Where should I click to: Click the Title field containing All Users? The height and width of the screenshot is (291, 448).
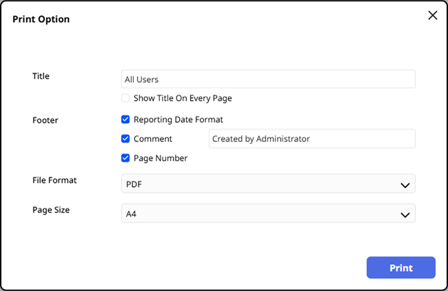coord(268,79)
